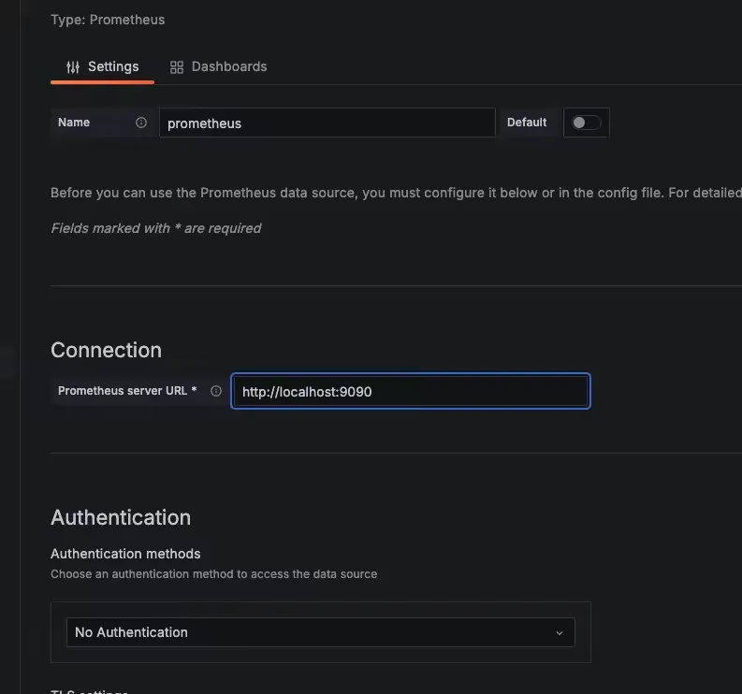This screenshot has height=694, width=742.
Task: Click the Prometheus server URL label
Action: point(127,391)
